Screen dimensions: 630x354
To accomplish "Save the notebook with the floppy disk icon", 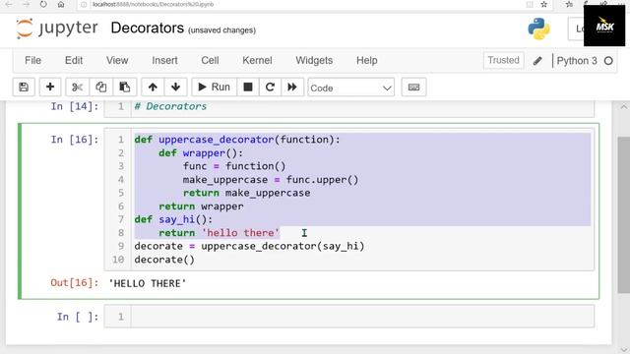I will point(24,88).
